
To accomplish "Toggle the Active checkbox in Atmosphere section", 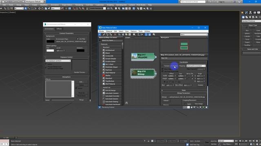I will (x=76, y=88).
